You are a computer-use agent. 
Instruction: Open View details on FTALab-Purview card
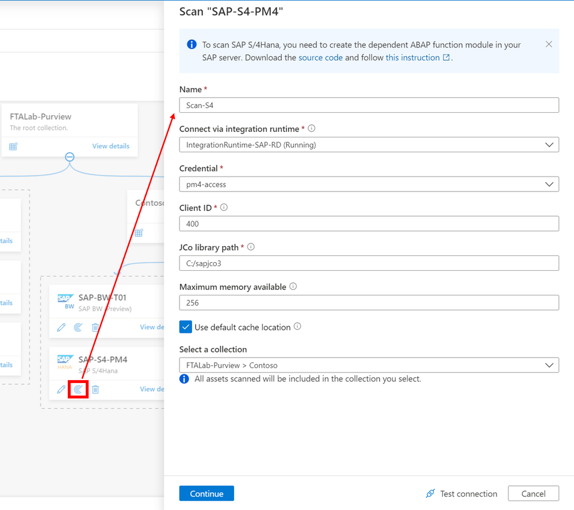click(111, 146)
